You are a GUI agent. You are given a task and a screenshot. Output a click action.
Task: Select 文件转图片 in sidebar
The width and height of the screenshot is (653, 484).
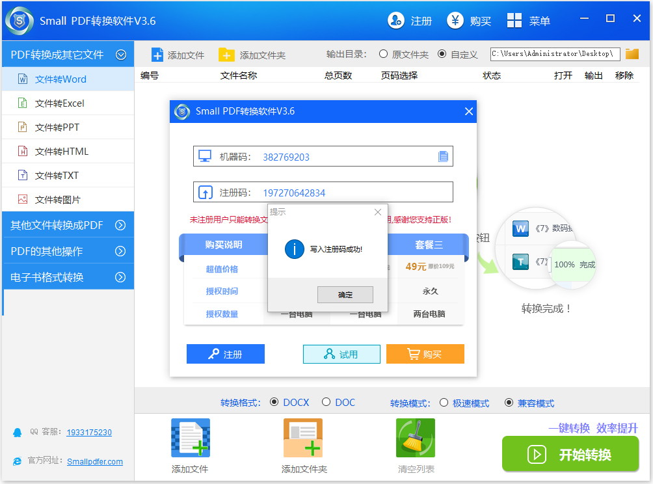pyautogui.click(x=68, y=200)
